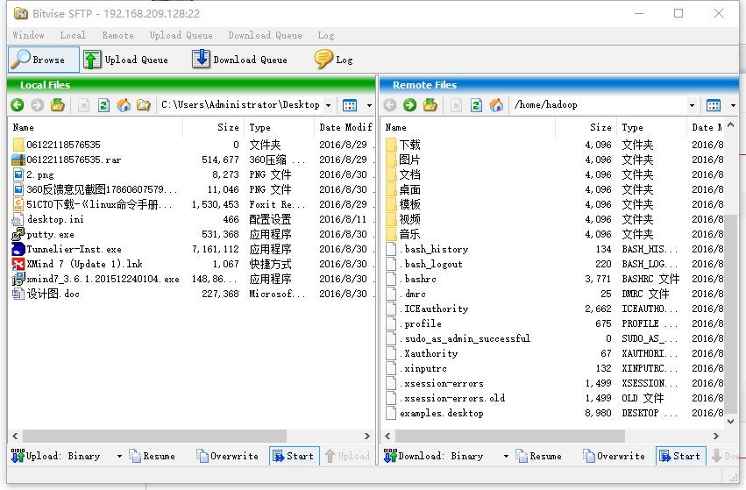Refresh the Local Files listing
The image size is (746, 490).
click(x=103, y=104)
